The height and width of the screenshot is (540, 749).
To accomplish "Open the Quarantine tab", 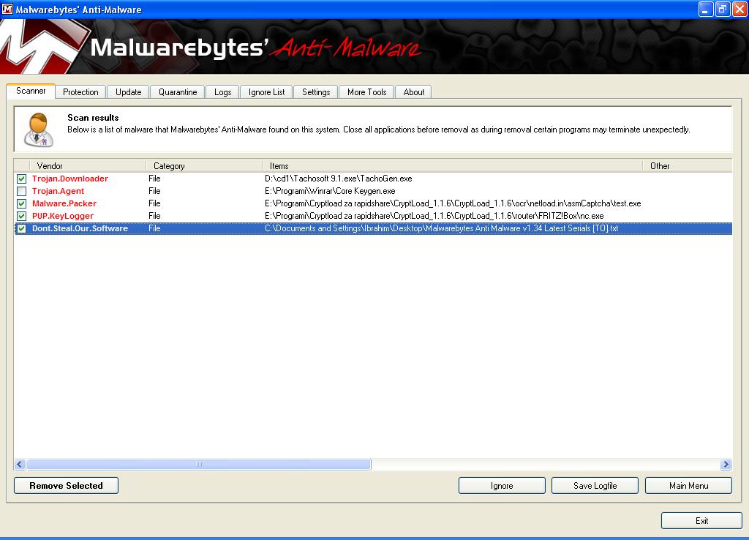I will [178, 92].
